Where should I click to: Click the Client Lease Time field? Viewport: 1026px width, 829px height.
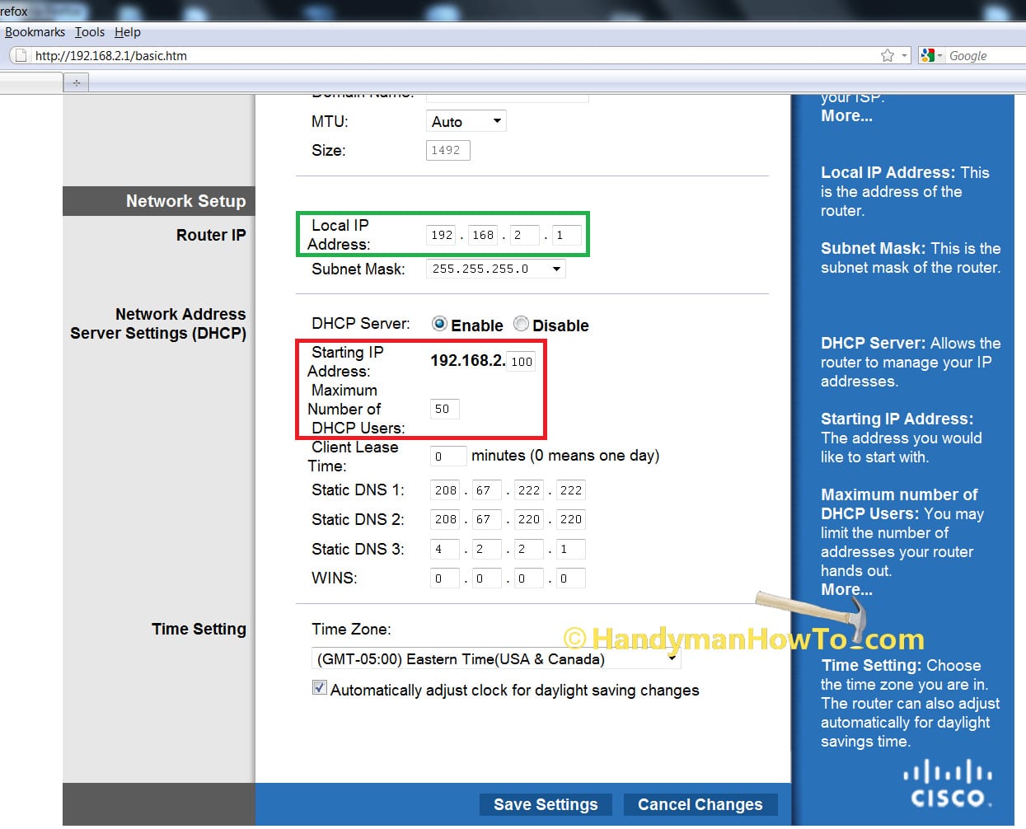[448, 456]
